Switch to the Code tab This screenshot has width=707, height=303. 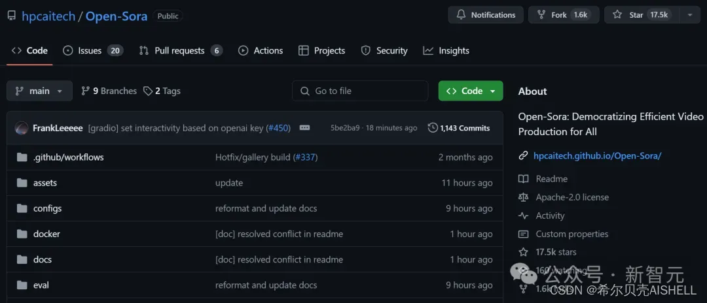(x=29, y=51)
